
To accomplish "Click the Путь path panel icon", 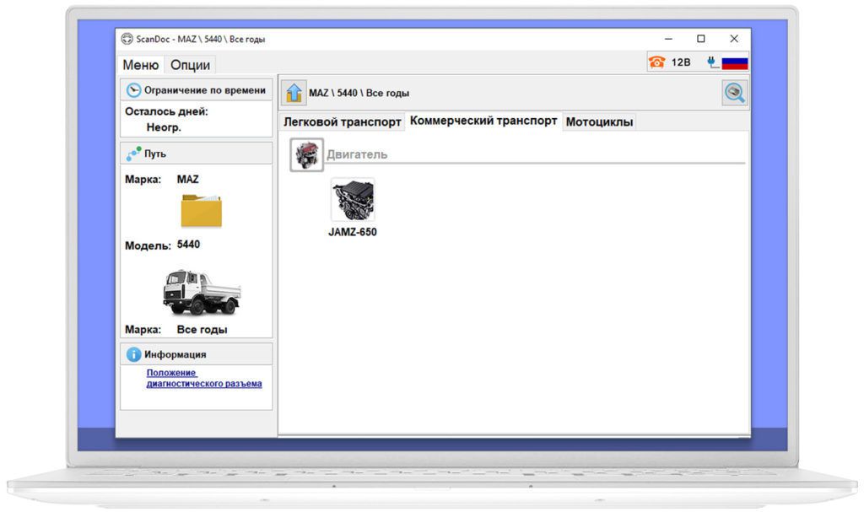I will pyautogui.click(x=133, y=154).
